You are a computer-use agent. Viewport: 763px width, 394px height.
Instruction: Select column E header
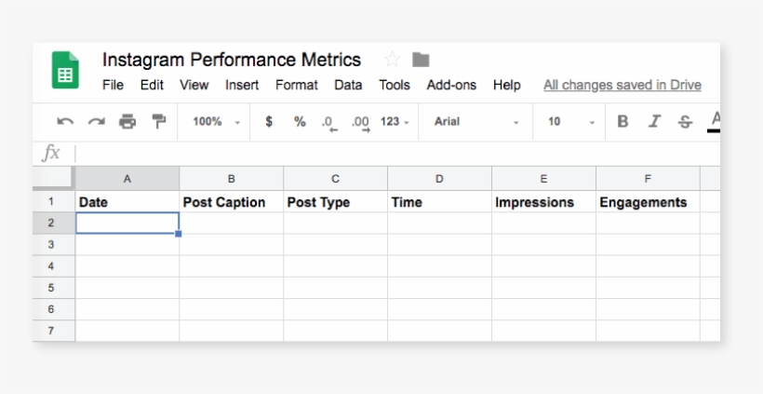(x=543, y=179)
